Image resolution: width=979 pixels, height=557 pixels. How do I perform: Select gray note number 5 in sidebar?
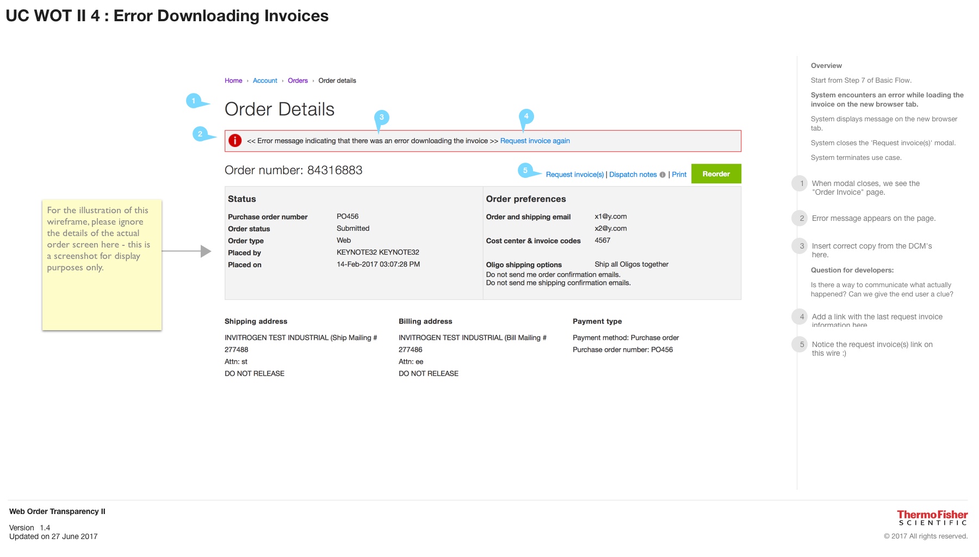(x=801, y=345)
